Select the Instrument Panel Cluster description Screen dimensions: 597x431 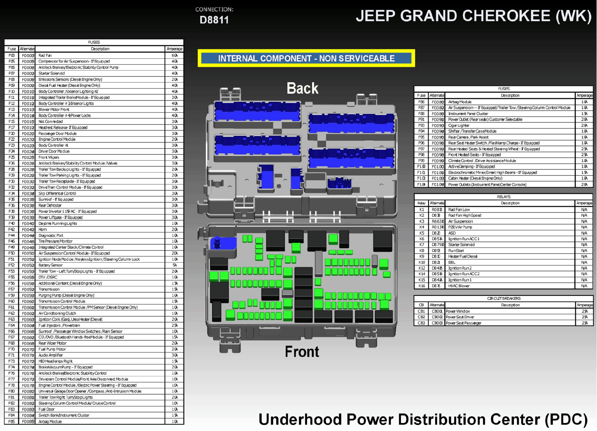tap(468, 114)
